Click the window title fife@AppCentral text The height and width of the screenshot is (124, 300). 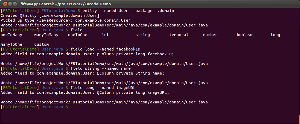pos(65,4)
